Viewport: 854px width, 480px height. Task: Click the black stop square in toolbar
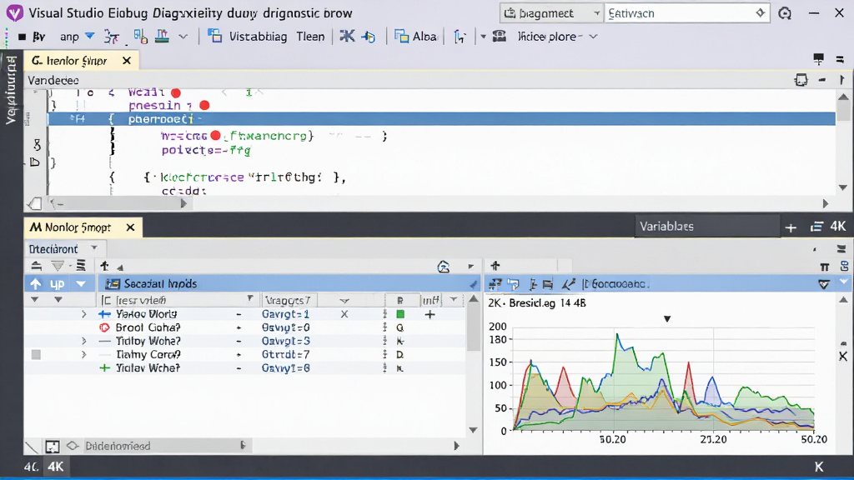pos(22,37)
